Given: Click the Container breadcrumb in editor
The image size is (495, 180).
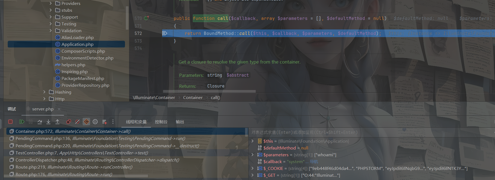Looking at the screenshot, I should pyautogui.click(x=193, y=98).
